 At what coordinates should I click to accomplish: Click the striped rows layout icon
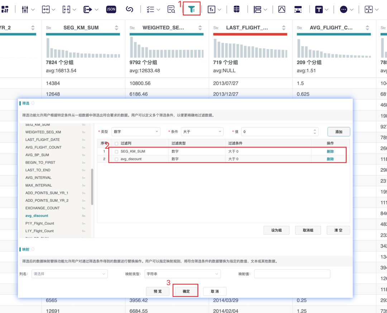(257, 9)
